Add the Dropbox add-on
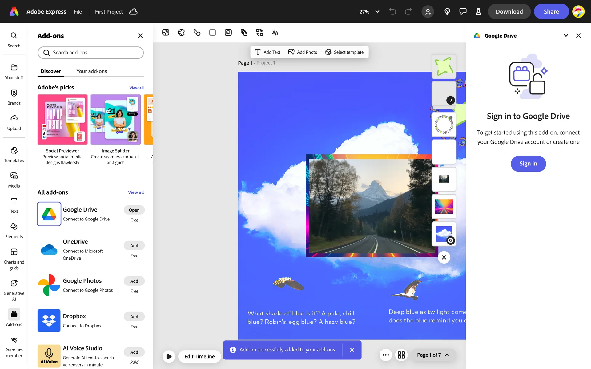The width and height of the screenshot is (591, 369). pos(134,316)
